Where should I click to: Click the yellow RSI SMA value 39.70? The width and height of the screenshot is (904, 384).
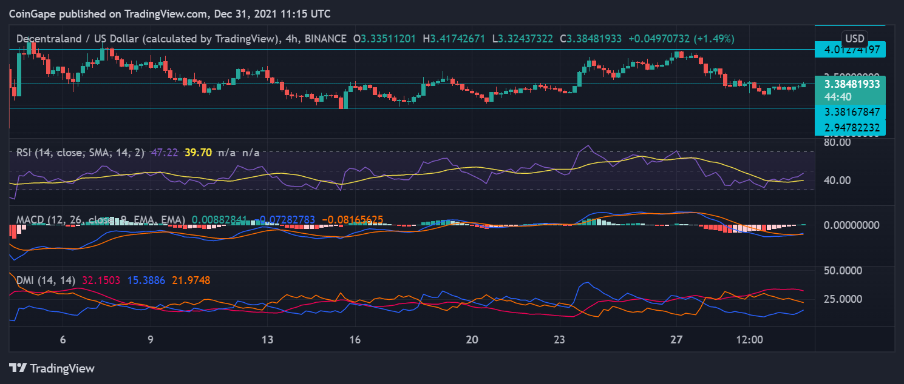[x=198, y=153]
